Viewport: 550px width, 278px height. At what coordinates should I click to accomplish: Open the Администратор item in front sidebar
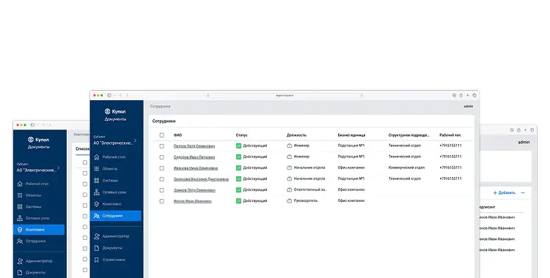[x=116, y=236]
